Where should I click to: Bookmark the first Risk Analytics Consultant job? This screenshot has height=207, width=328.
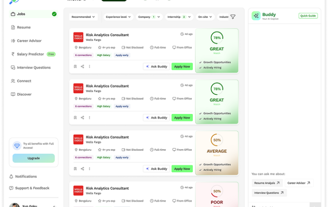click(x=75, y=67)
